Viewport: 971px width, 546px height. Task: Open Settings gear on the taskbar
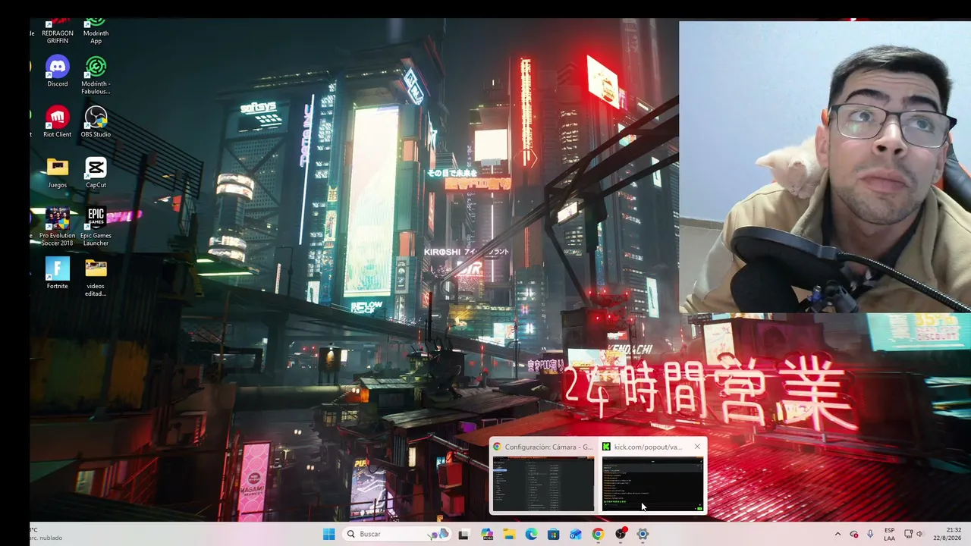tap(643, 534)
